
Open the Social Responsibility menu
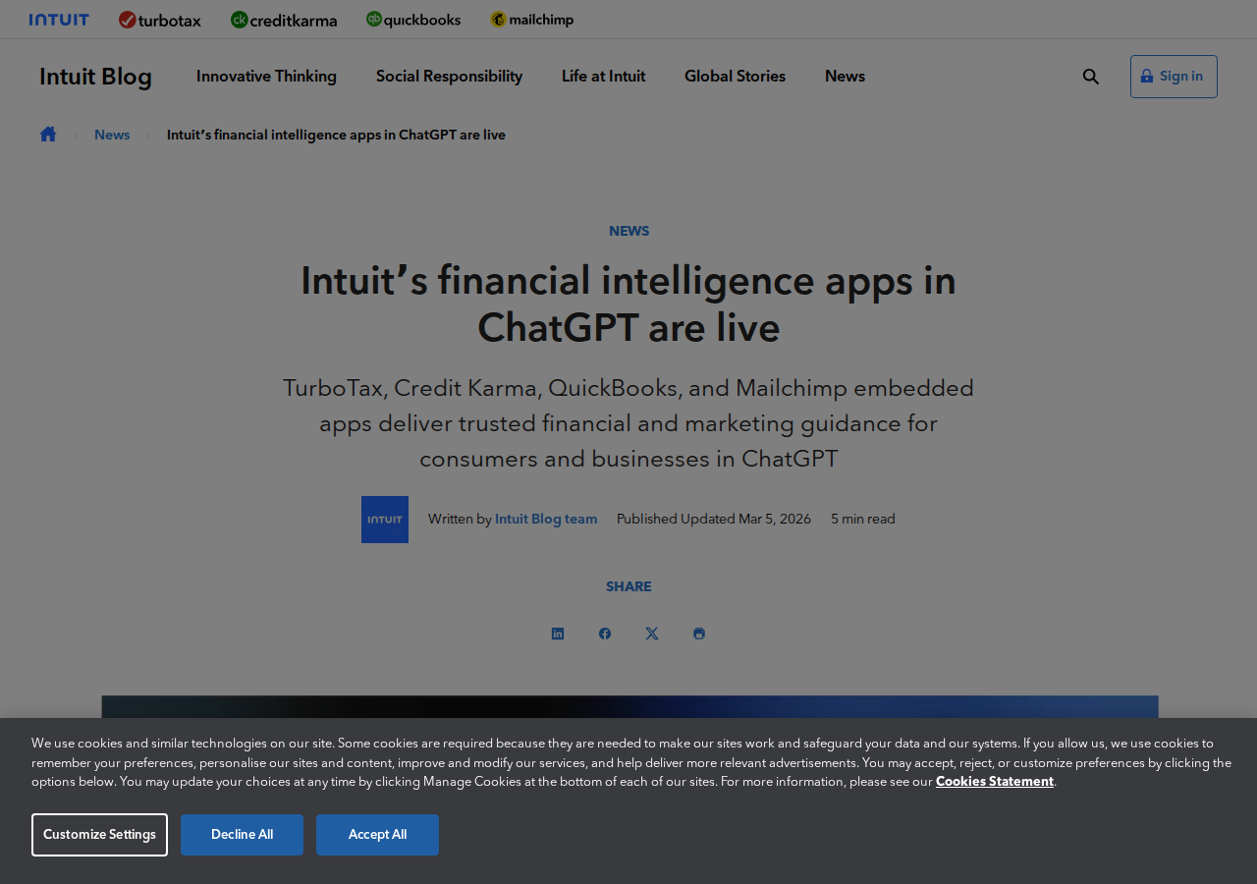tap(449, 77)
